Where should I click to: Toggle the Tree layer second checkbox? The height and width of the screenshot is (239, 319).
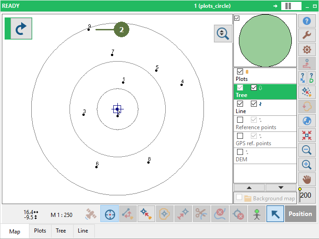click(254, 87)
